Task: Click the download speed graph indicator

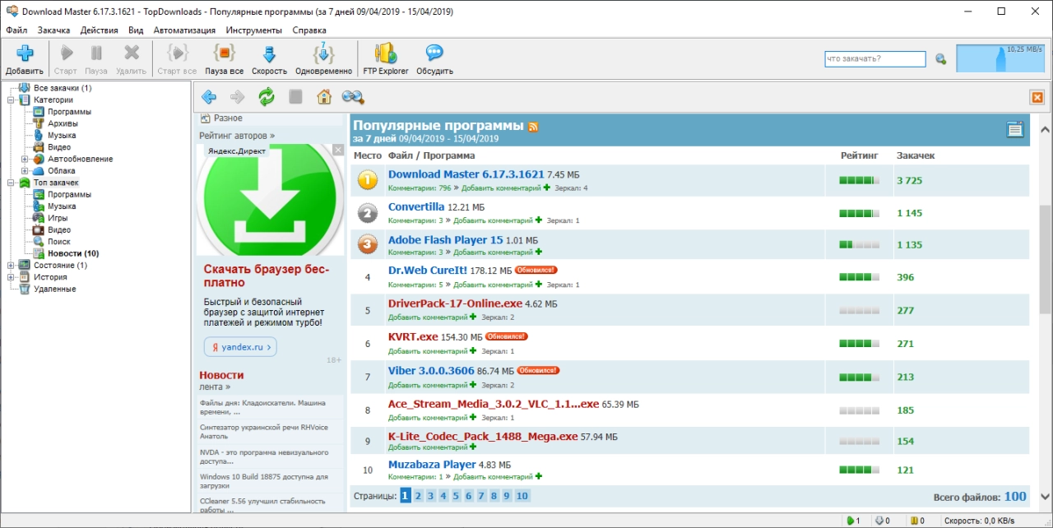Action: [x=1000, y=58]
